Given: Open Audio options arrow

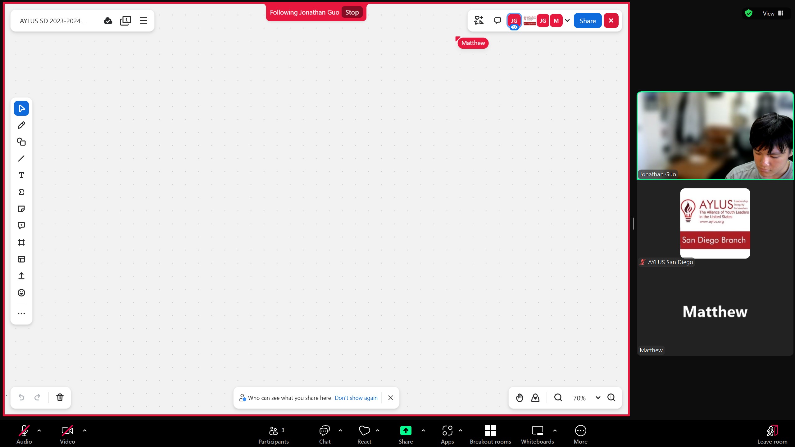Looking at the screenshot, I should pos(39,431).
